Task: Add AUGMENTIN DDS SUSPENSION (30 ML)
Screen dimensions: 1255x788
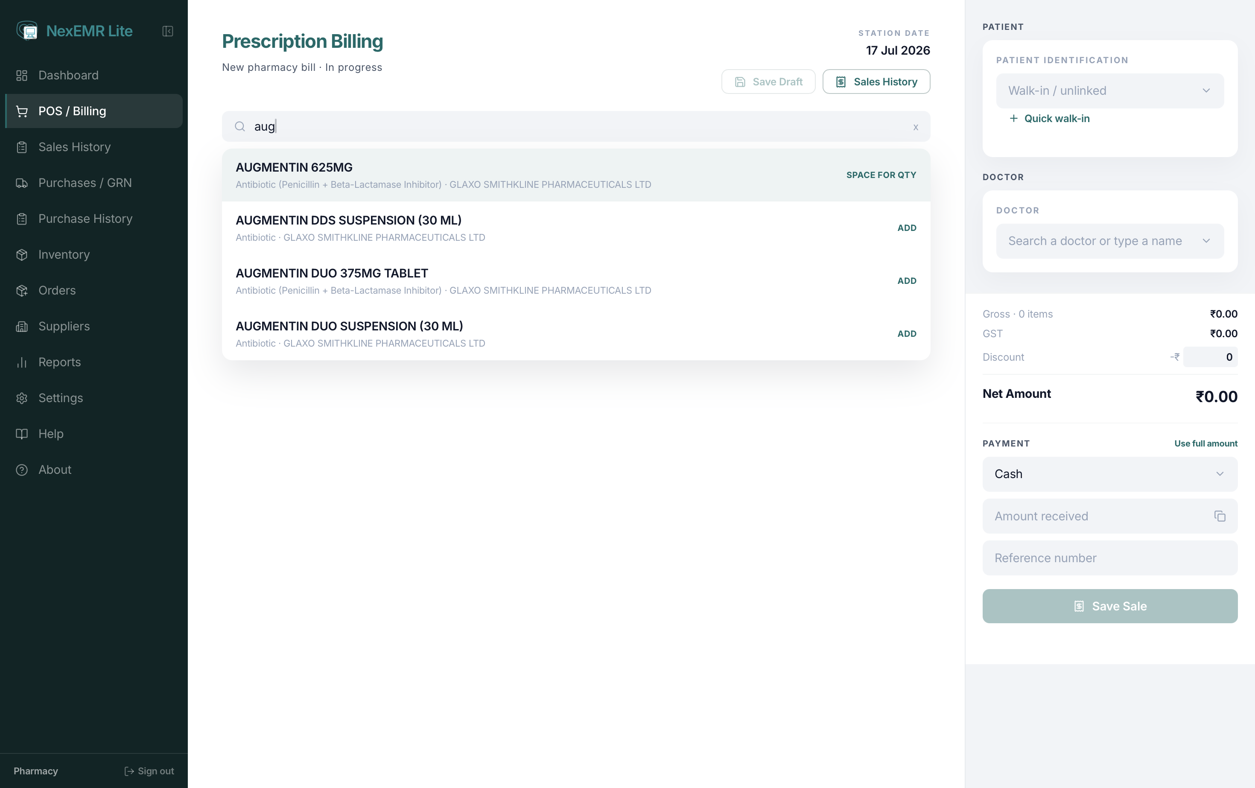Action: pos(906,228)
